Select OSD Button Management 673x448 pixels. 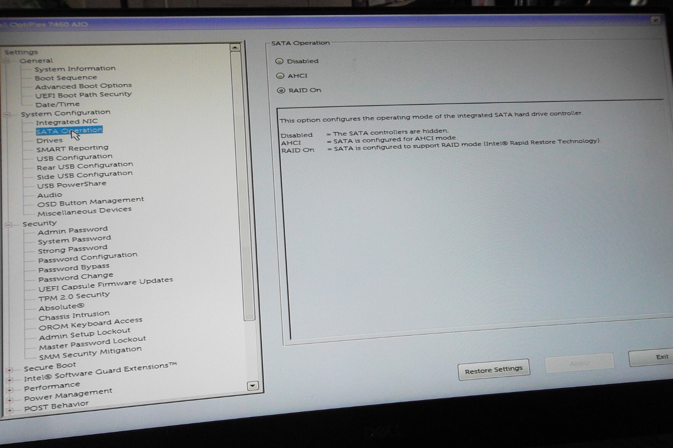(x=90, y=202)
